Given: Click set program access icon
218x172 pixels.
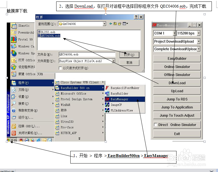Looking at the screenshot, I should [x=14, y=67].
